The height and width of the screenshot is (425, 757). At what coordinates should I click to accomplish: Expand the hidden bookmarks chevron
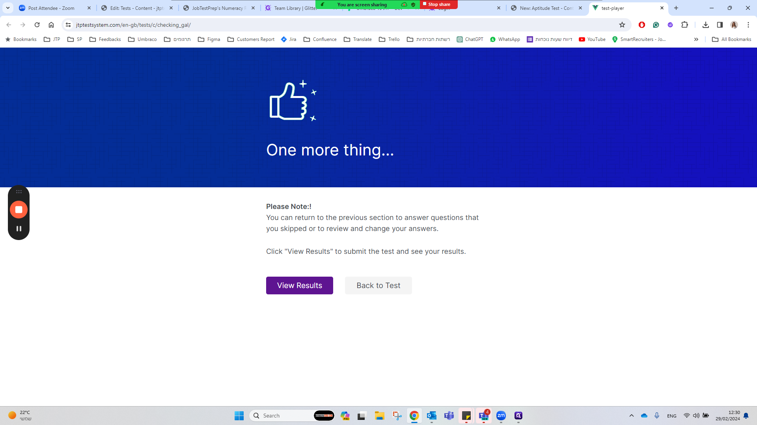pos(696,39)
